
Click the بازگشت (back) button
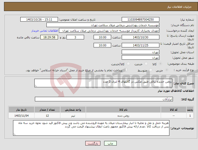(x=93, y=143)
